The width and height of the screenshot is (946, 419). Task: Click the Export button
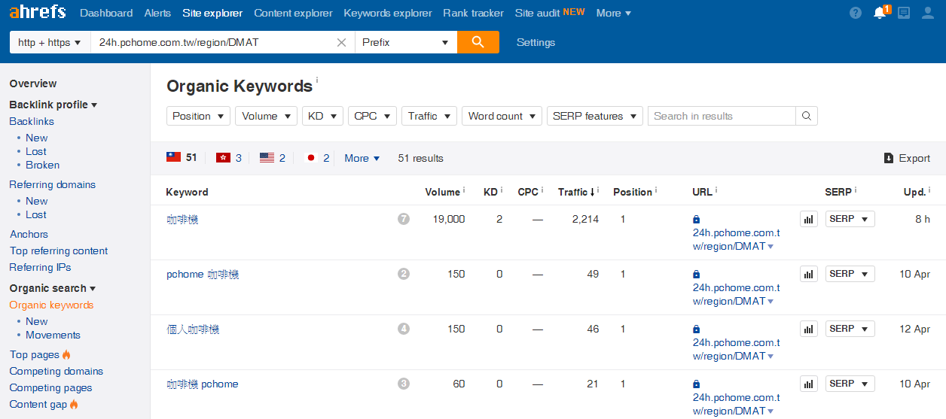907,158
